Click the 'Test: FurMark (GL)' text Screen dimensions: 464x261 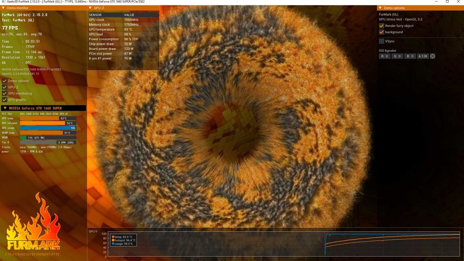18,20
